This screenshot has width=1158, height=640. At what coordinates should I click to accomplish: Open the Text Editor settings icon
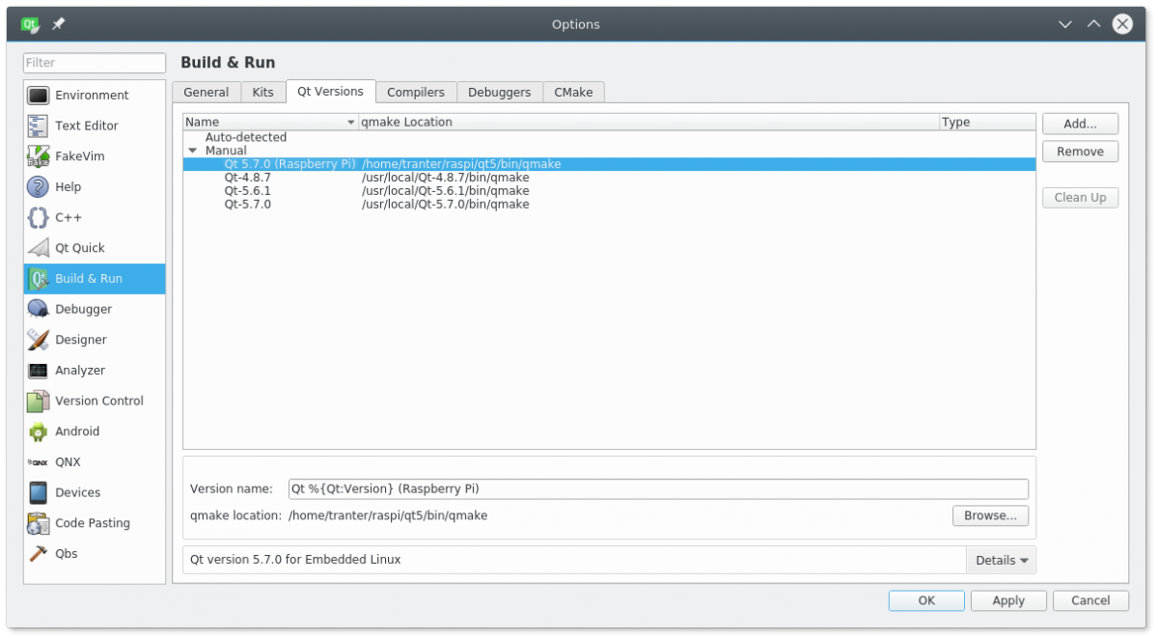[x=39, y=125]
